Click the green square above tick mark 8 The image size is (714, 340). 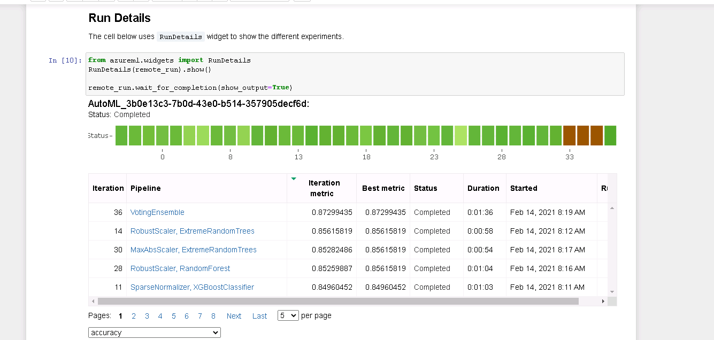coord(230,135)
